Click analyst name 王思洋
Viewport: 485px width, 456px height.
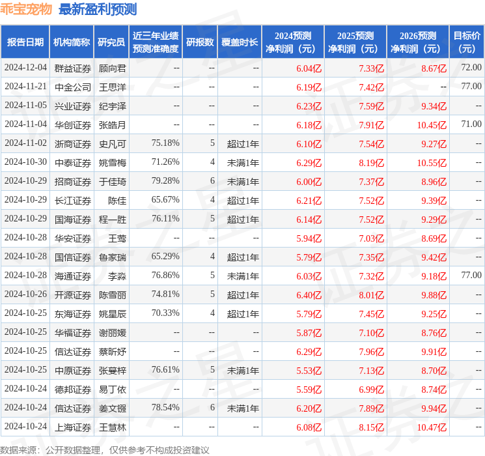tap(113, 87)
